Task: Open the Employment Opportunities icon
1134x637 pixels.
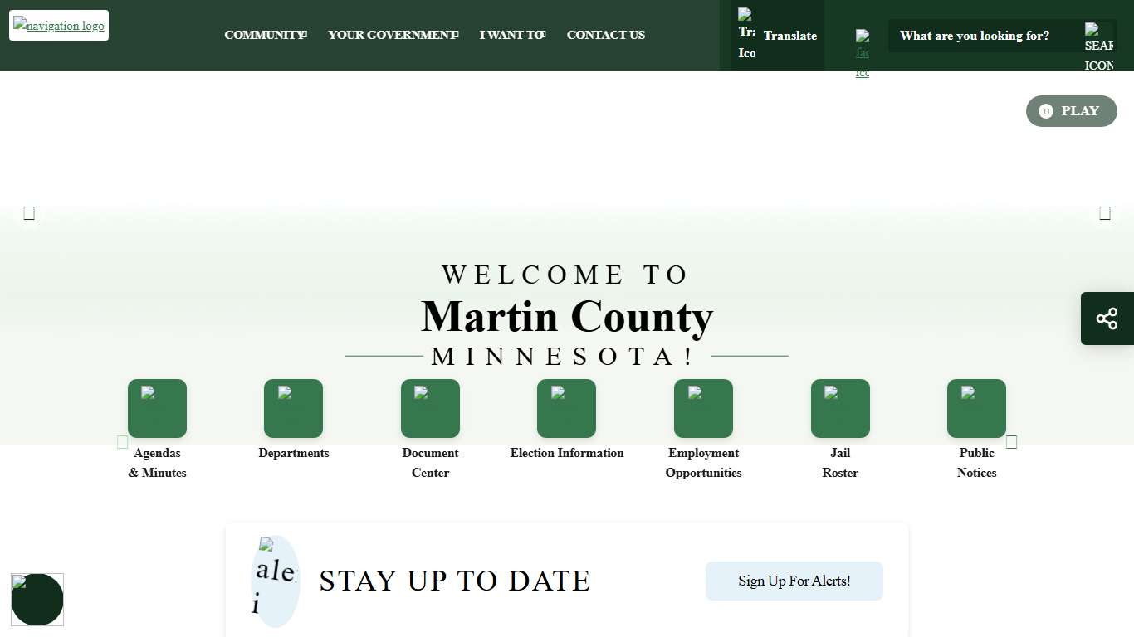Action: [703, 408]
